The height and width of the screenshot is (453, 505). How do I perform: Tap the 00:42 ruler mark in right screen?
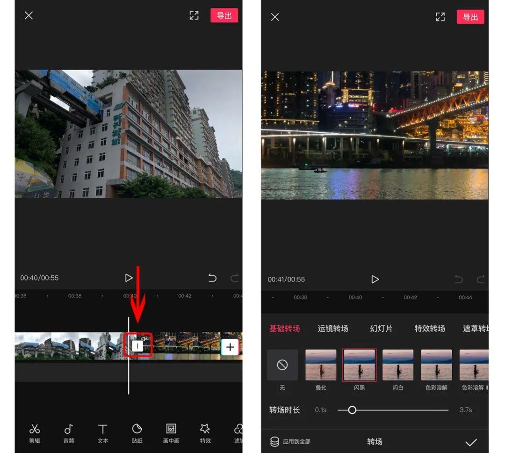point(411,297)
